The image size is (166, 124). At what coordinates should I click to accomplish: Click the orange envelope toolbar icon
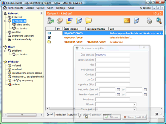point(127,21)
